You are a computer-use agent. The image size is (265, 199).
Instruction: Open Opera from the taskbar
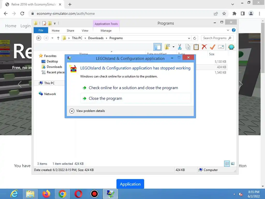(x=78, y=194)
